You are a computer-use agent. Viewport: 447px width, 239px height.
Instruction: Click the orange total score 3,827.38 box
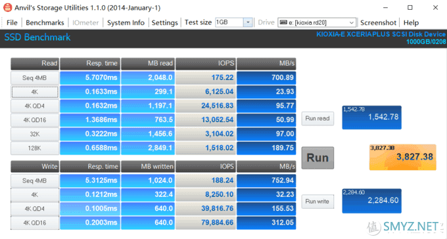402,157
